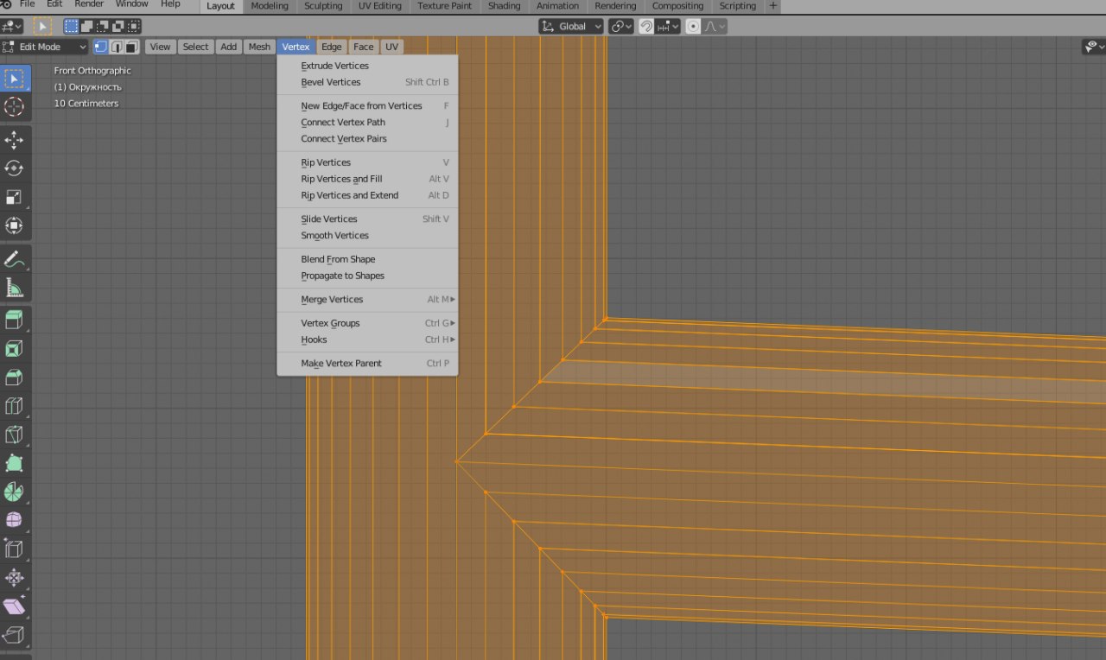Select the Bevel tool icon
The image size is (1106, 660).
pos(14,378)
